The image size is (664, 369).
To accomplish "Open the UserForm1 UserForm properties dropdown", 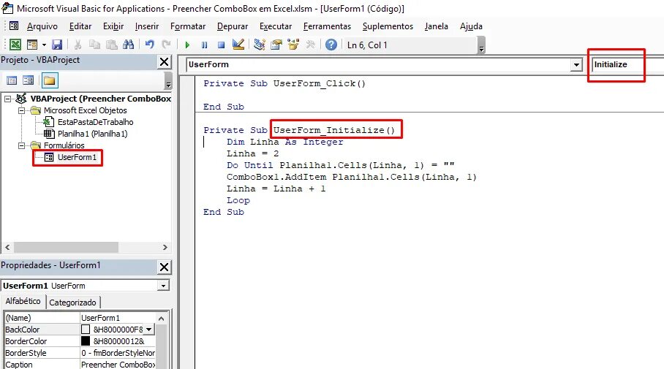I will click(x=164, y=286).
